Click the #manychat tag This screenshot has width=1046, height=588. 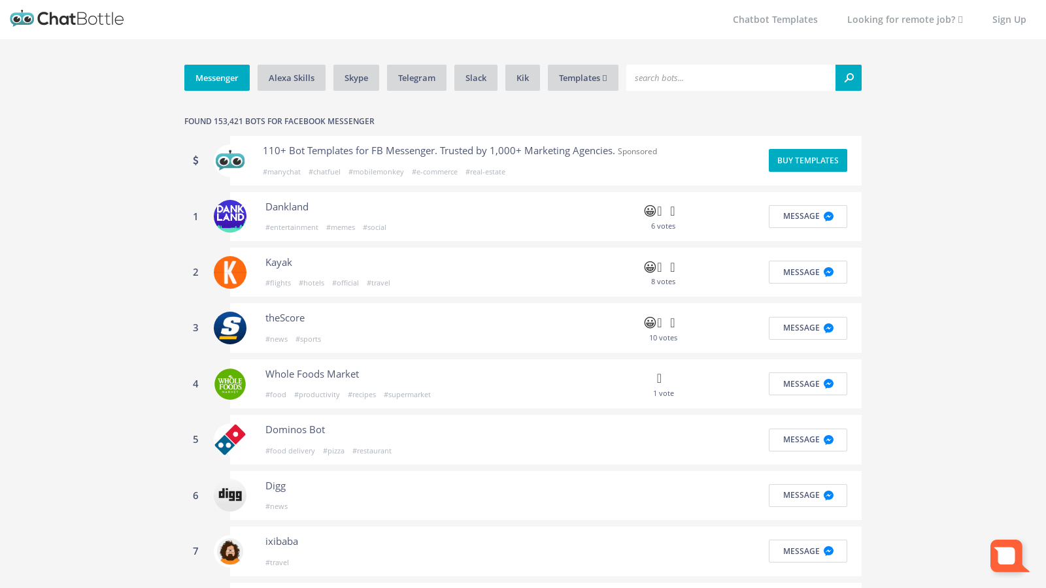[x=282, y=172]
